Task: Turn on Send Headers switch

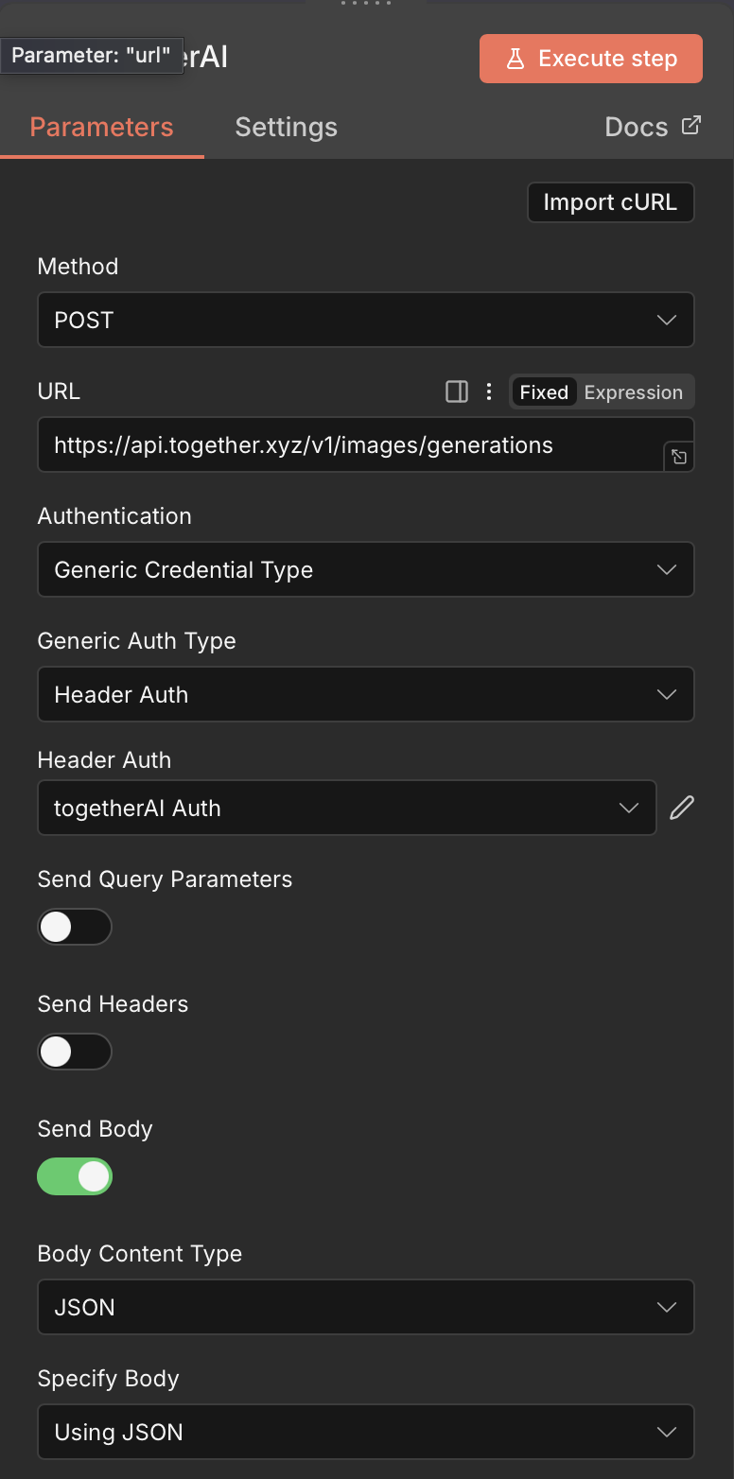Action: pyautogui.click(x=75, y=1052)
